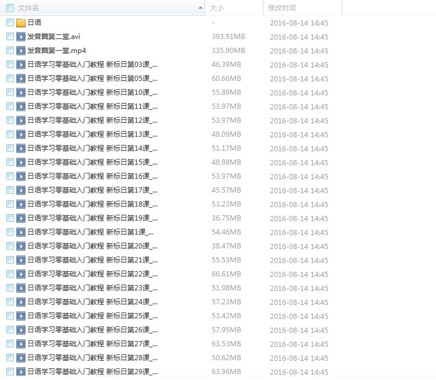Check the box for 发音篇第二堂.avi

click(x=10, y=37)
